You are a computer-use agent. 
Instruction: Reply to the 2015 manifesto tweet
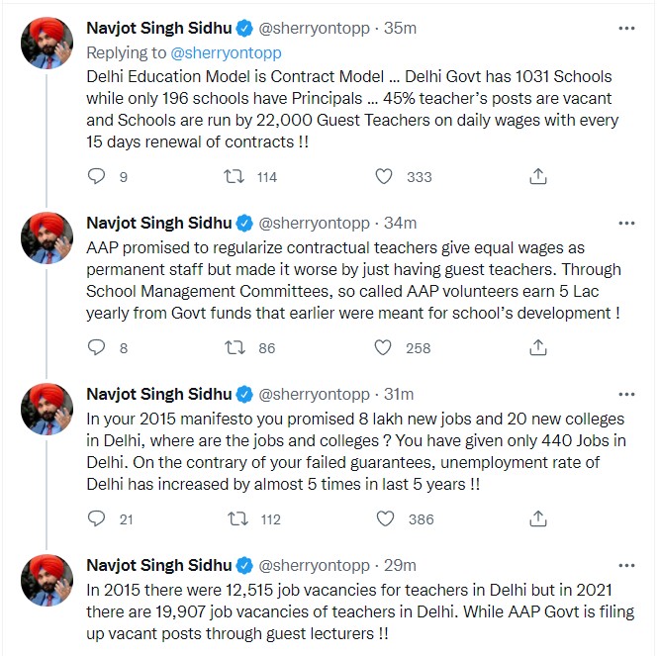point(96,518)
